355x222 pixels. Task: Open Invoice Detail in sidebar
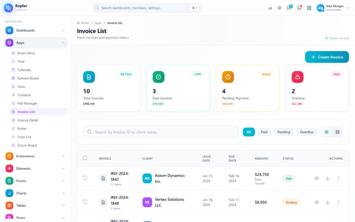coord(38,120)
